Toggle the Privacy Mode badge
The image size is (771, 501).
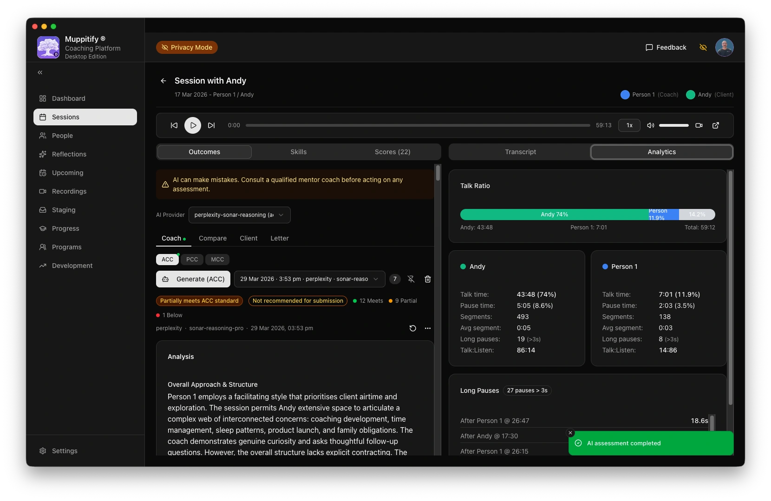coord(187,47)
